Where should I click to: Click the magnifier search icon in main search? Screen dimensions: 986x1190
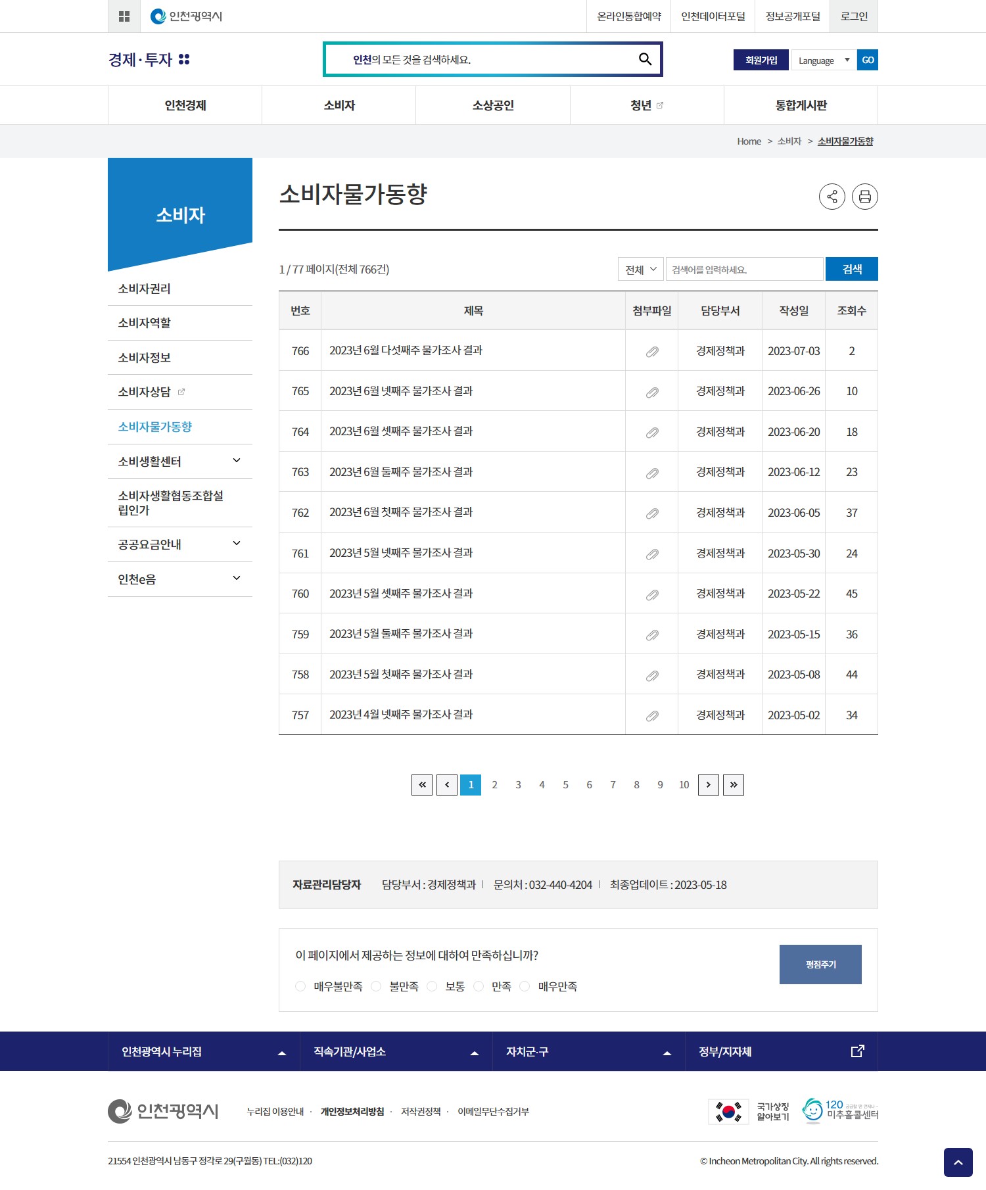pyautogui.click(x=645, y=59)
